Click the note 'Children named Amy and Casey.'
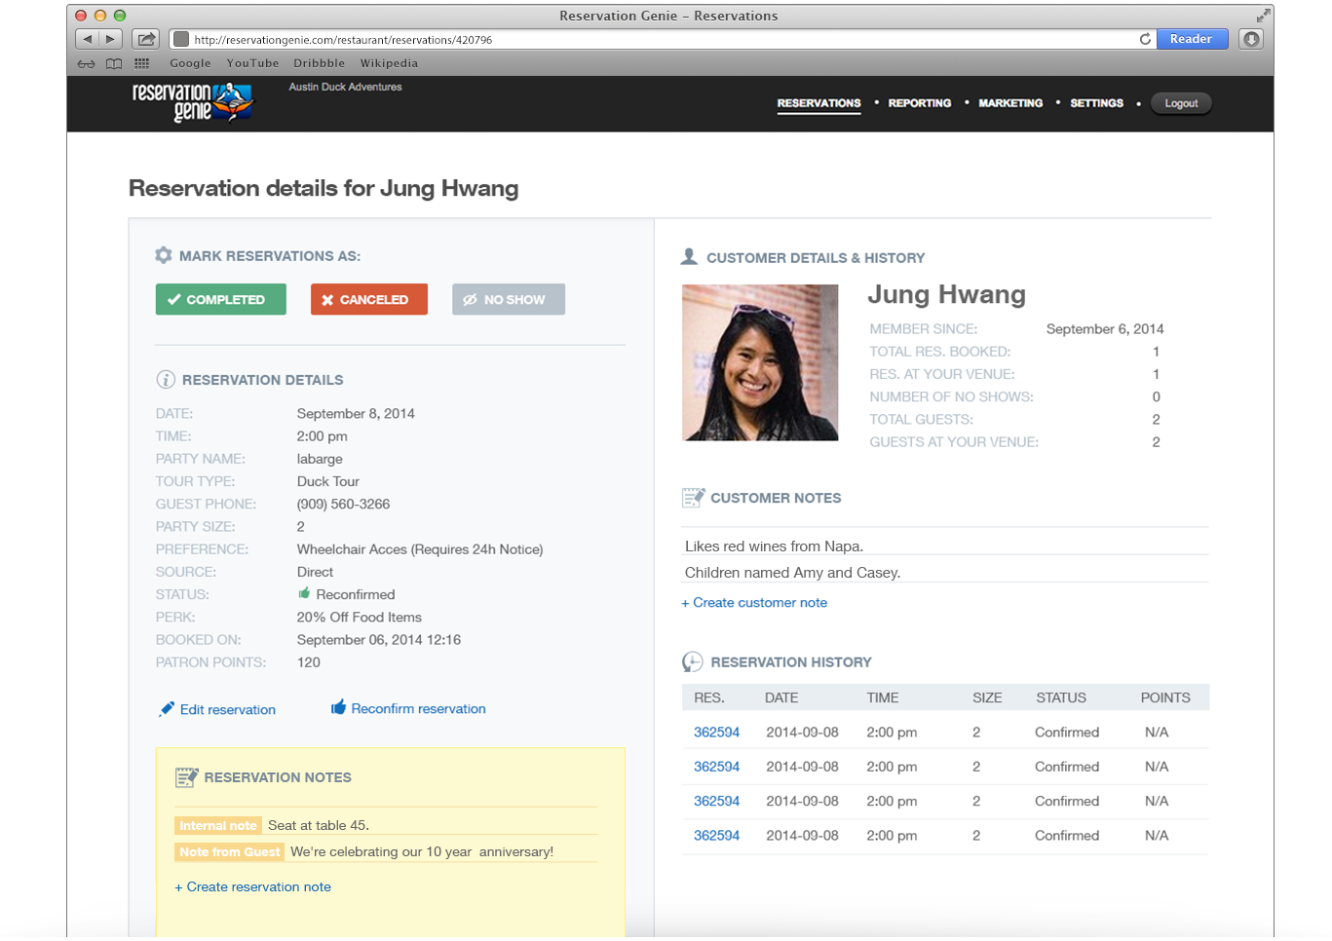Viewport: 1332px width, 941px height. 792,573
